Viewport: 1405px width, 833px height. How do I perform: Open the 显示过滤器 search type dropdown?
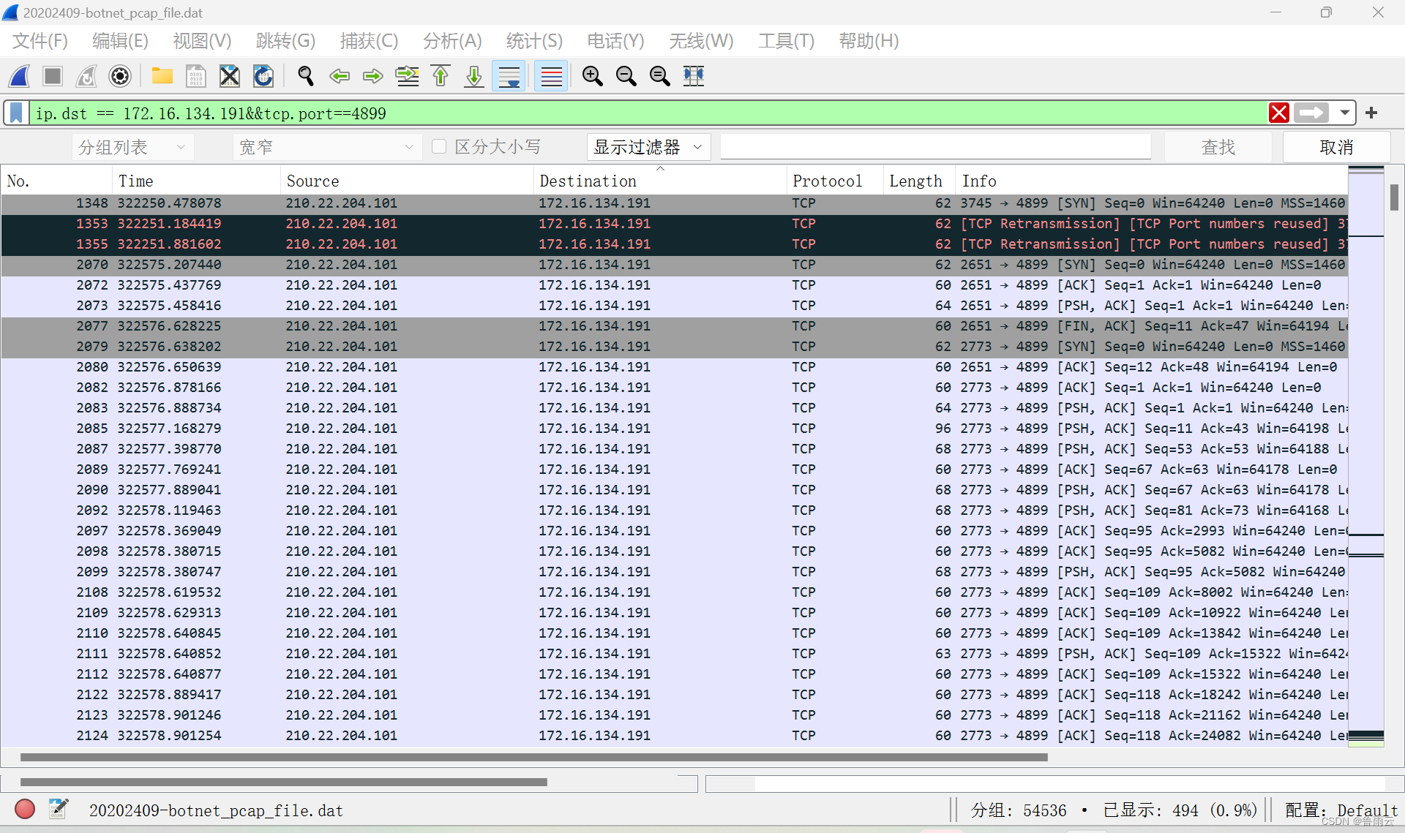click(x=648, y=147)
